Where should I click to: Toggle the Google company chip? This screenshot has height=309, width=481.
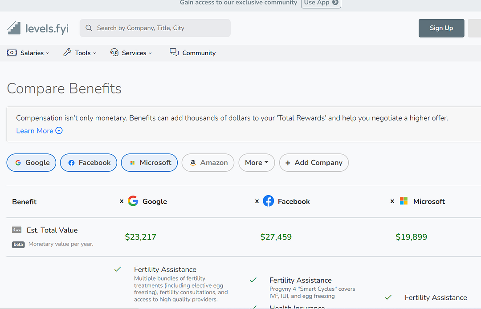(31, 163)
